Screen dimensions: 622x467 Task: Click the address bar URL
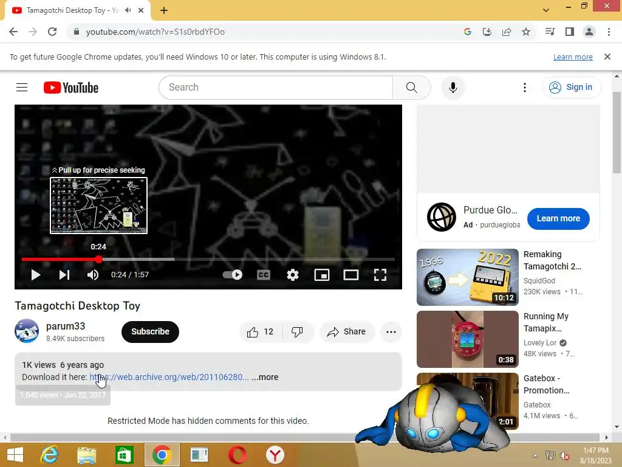pos(155,32)
